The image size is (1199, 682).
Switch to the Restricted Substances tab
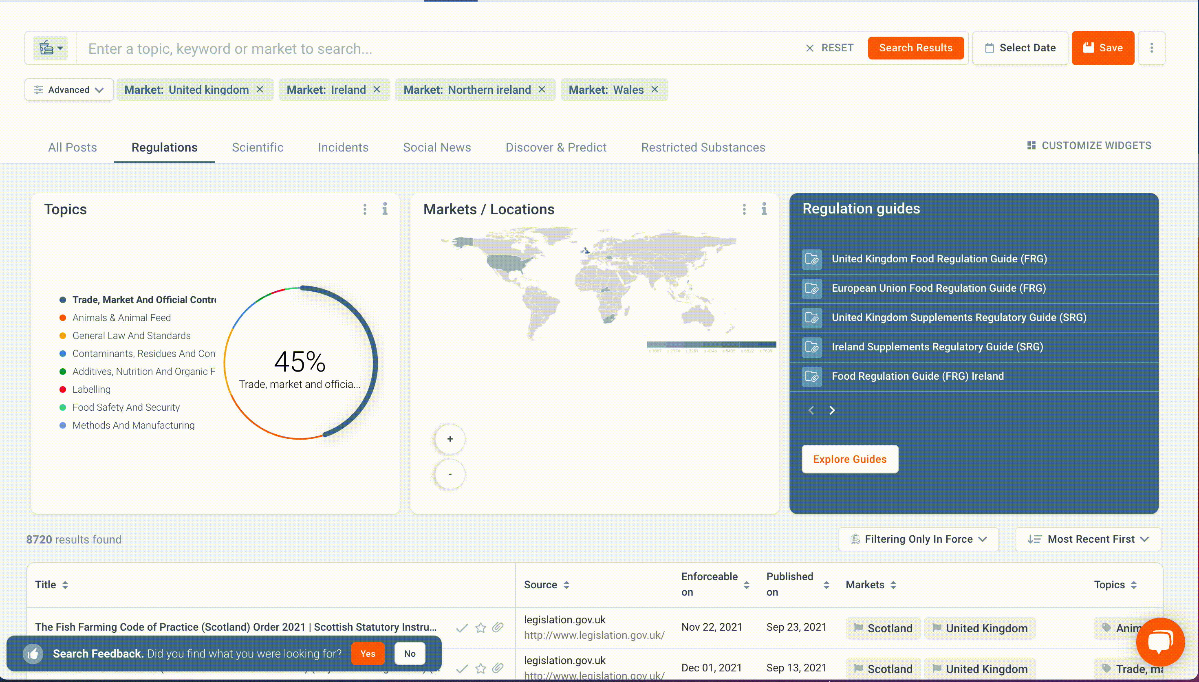click(703, 147)
